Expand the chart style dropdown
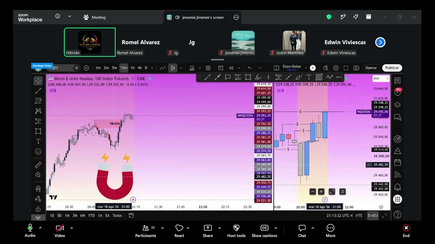Viewport: 435px width, 244px height. click(x=181, y=68)
